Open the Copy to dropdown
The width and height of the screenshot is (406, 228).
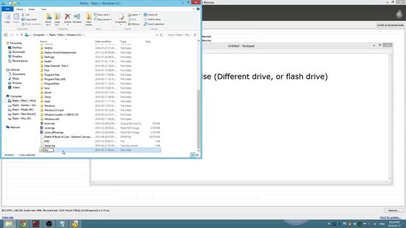57,20
